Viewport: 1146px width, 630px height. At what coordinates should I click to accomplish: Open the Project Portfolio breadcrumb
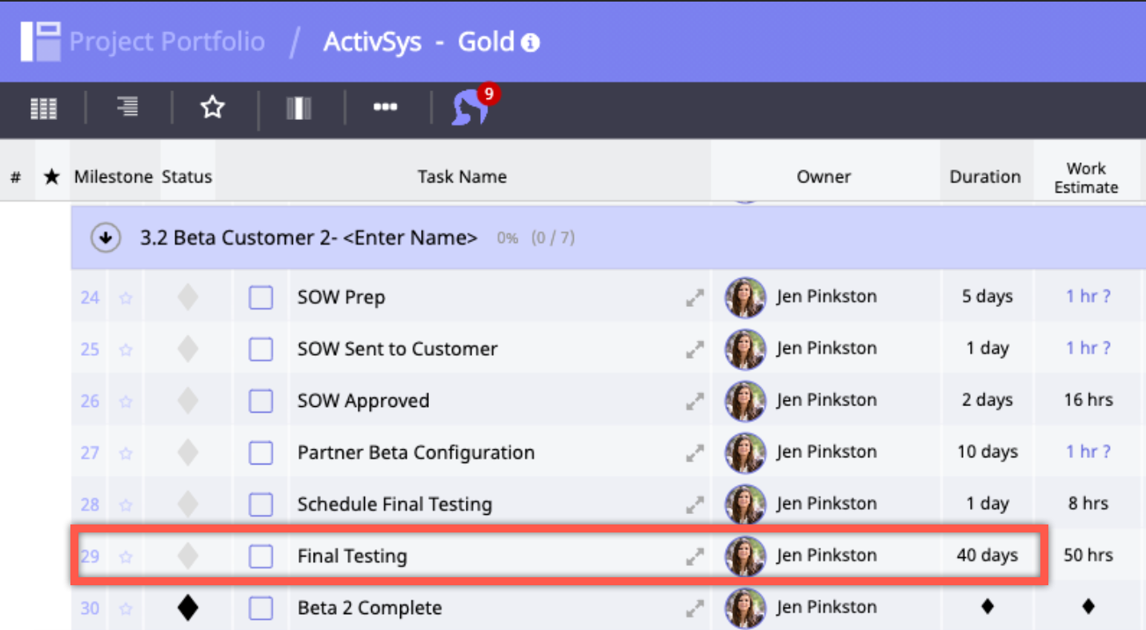click(x=166, y=42)
